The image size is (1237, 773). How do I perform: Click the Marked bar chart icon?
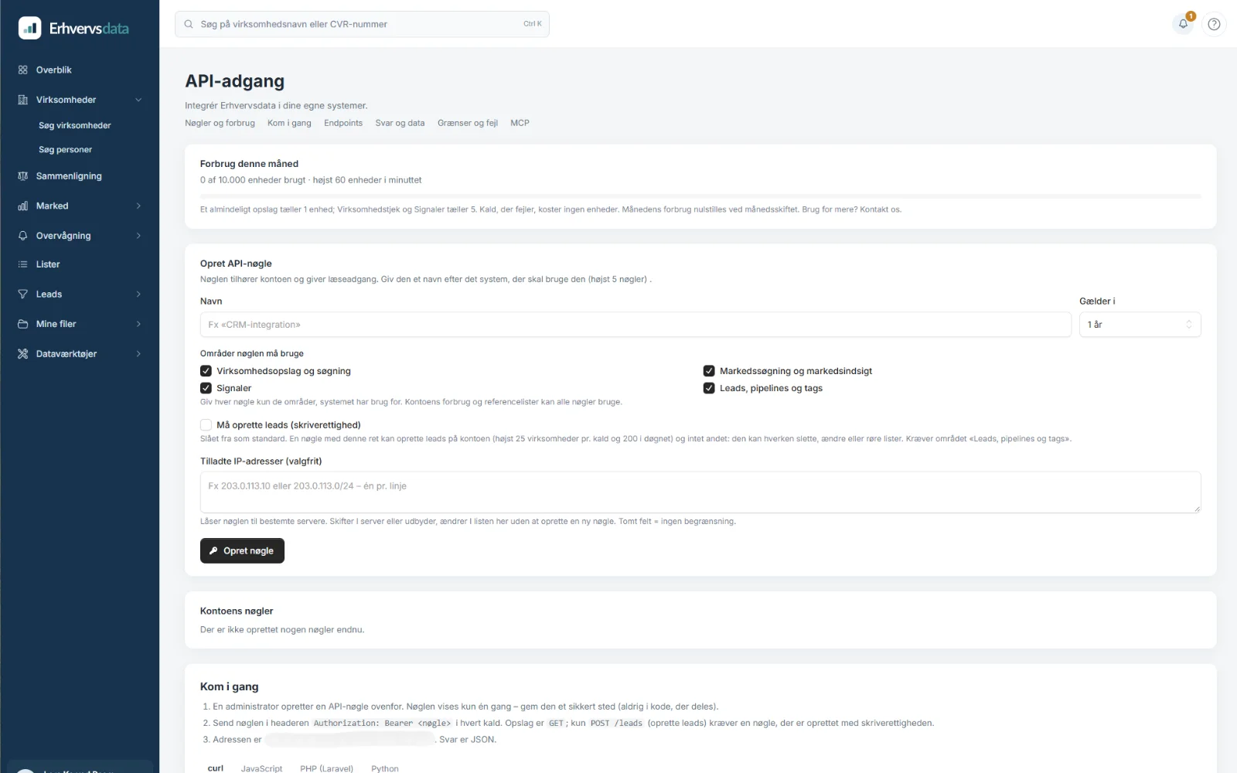coord(22,206)
